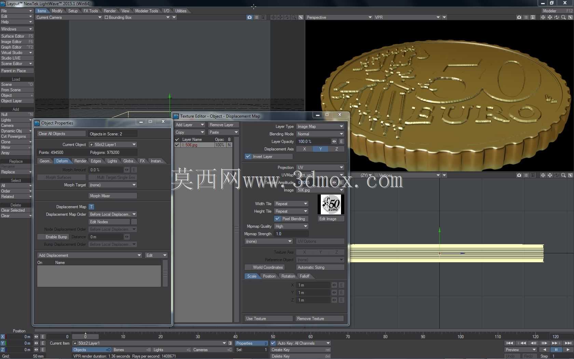Maximize the Perspective viewport with corner icon
The width and height of the screenshot is (574, 359).
[x=570, y=17]
